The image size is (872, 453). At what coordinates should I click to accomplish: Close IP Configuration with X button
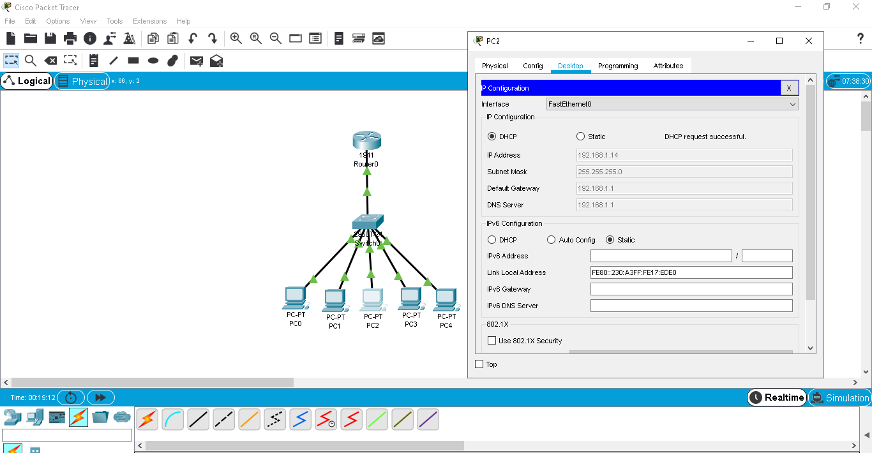tap(789, 88)
